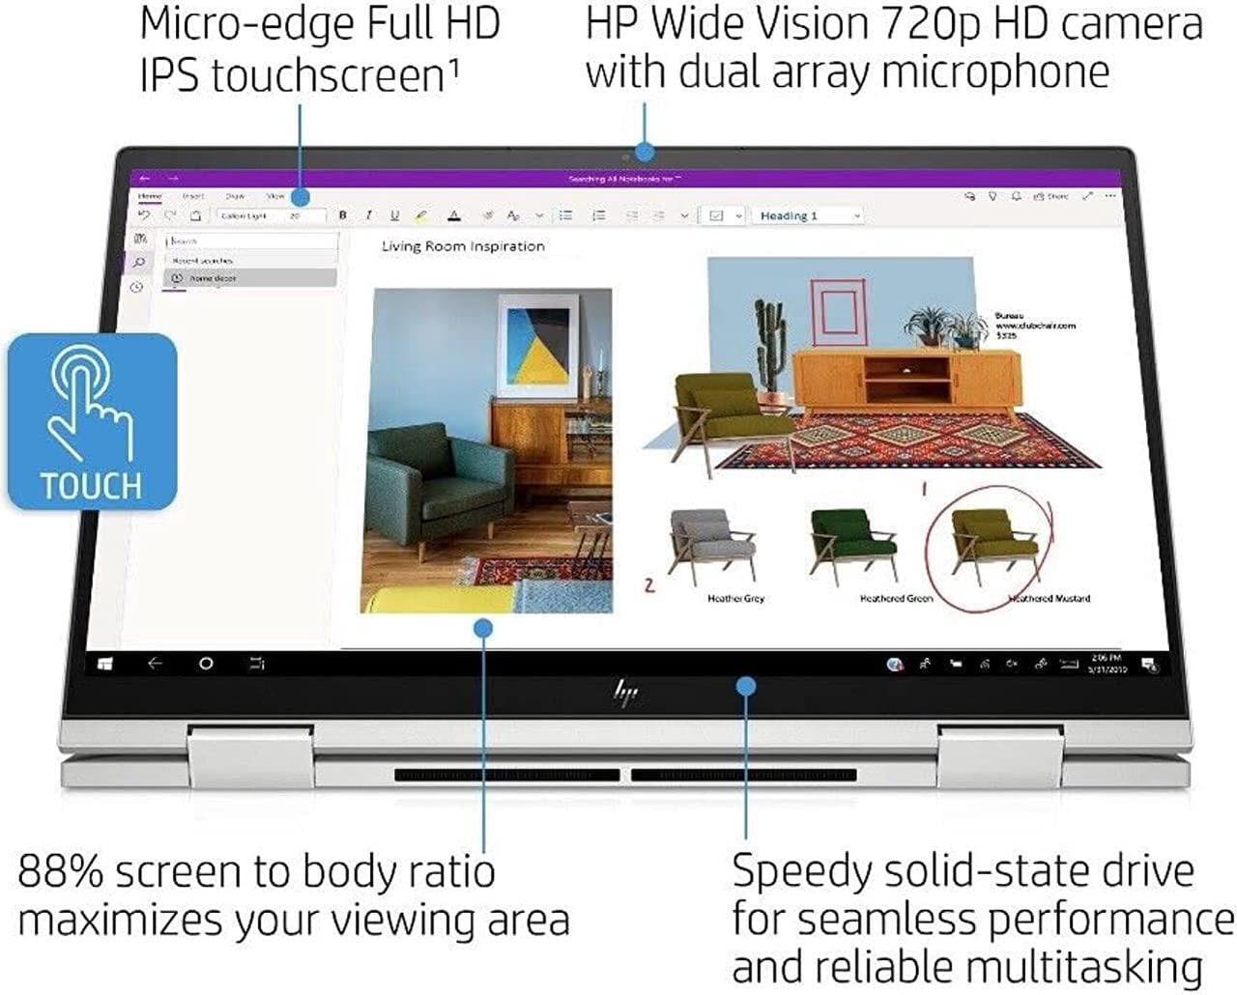This screenshot has width=1237, height=995.
Task: Click the Heather Grey chair image
Action: pyautogui.click(x=713, y=549)
